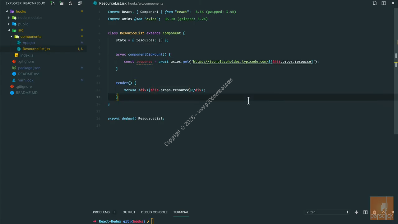Viewport: 398px width, 224px height.
Task: Split the editor with the layout icon
Action: coord(384,3)
